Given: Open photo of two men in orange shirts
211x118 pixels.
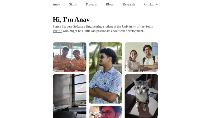Looking at the screenshot, I should pos(69,57).
